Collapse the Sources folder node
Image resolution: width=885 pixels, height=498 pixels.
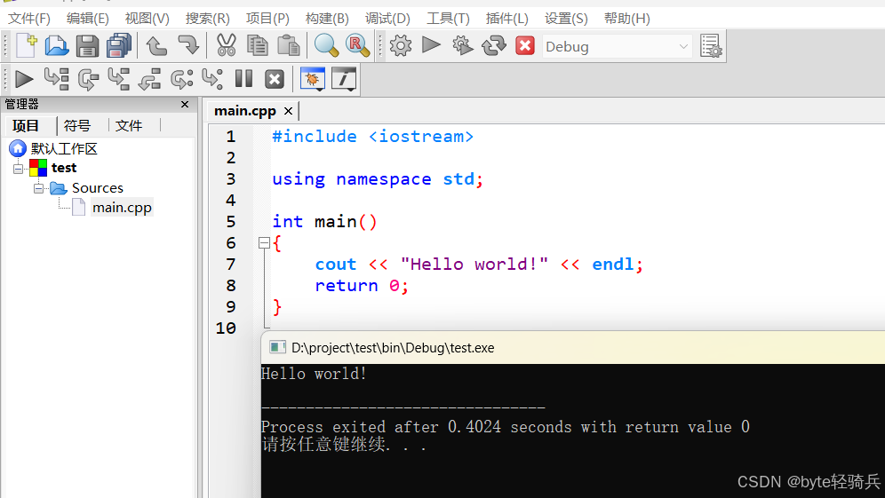click(x=38, y=188)
